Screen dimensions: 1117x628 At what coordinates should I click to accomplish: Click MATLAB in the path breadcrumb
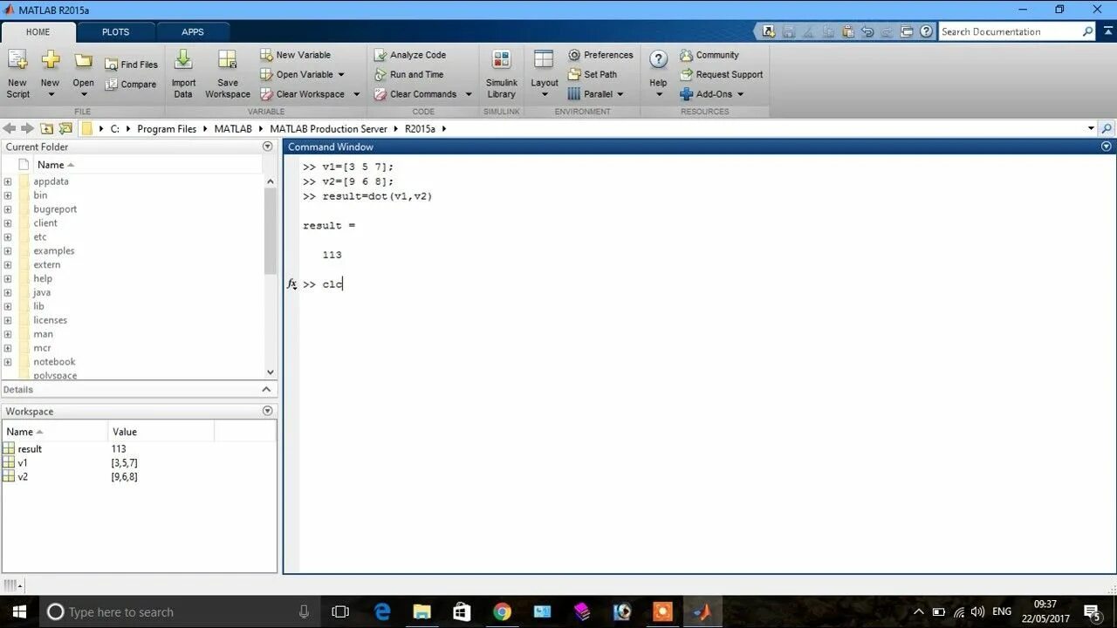coord(233,128)
